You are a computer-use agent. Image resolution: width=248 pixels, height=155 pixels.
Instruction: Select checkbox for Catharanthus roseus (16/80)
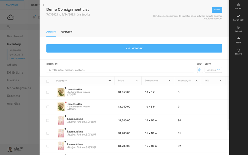(48, 92)
